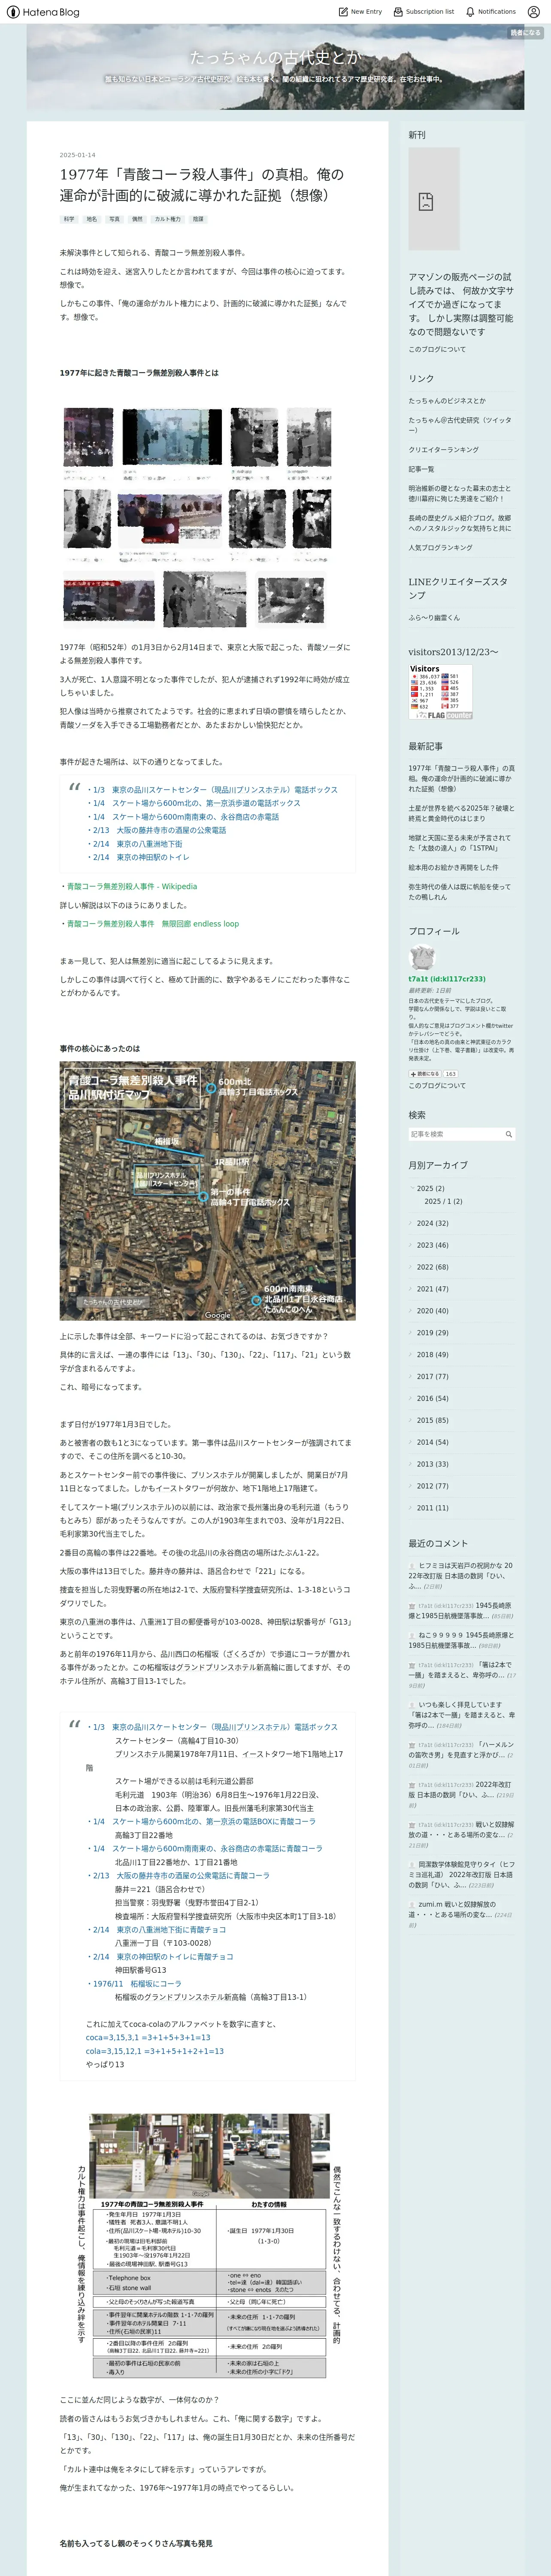Click the 科学 category tag
The height and width of the screenshot is (2576, 551).
pyautogui.click(x=69, y=219)
